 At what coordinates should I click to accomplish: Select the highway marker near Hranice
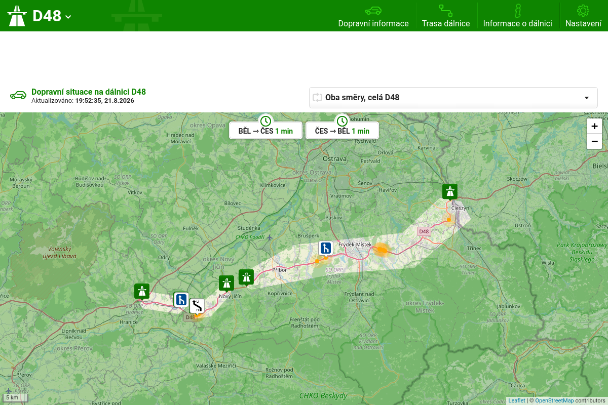[x=142, y=292]
